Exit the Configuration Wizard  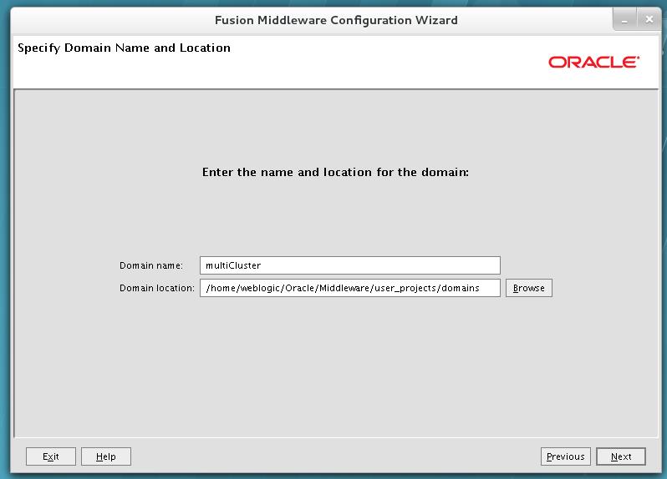tap(51, 456)
